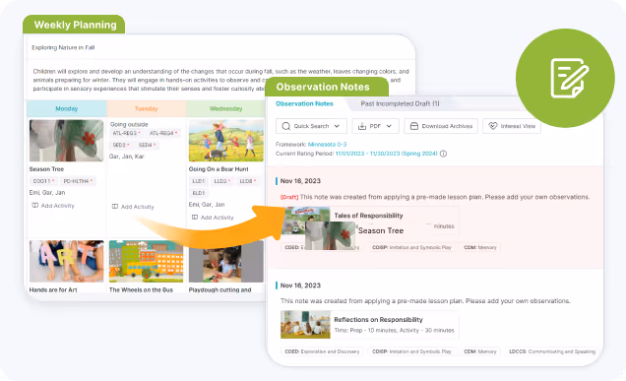Open The Wheels on the Bus thumbnail
The height and width of the screenshot is (381, 626).
[146, 261]
